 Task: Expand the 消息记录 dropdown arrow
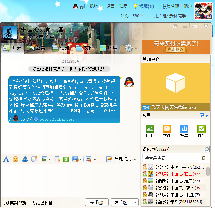coord(135,160)
